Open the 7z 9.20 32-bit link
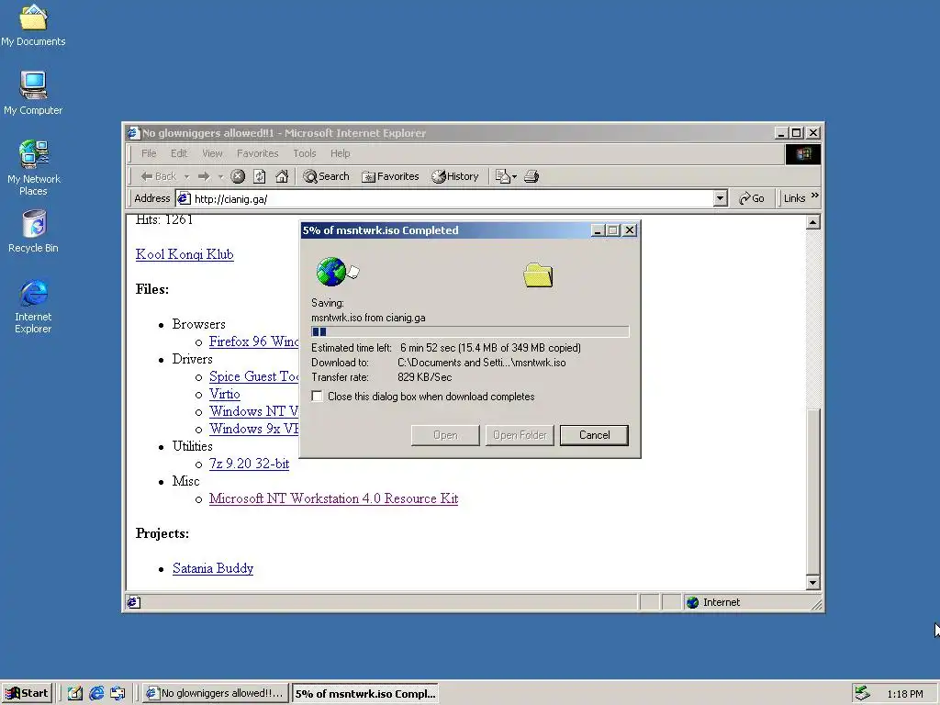 click(250, 464)
